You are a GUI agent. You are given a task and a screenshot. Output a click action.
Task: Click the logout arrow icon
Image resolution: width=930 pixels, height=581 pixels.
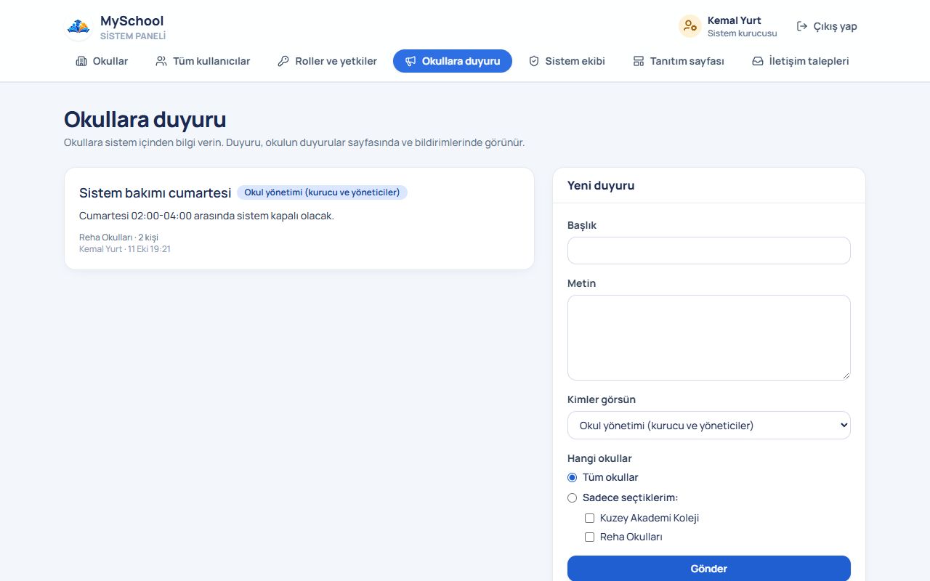pyautogui.click(x=802, y=26)
